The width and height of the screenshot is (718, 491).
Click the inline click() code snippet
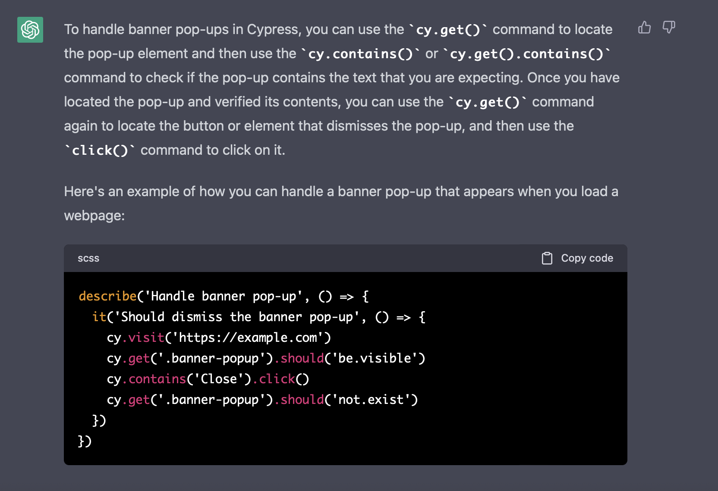click(98, 150)
